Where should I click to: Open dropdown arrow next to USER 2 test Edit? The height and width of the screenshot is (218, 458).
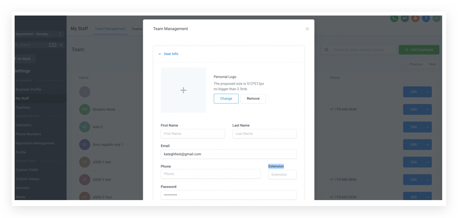pos(428,180)
